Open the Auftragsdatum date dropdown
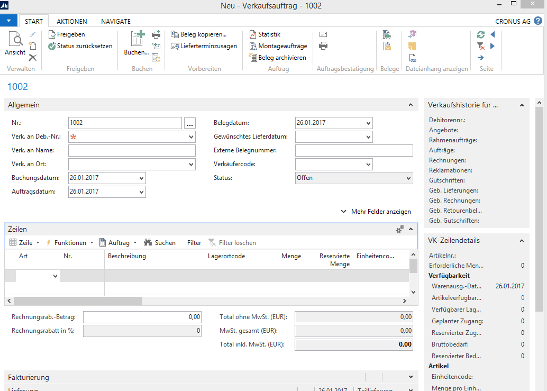Screen dimensions: 547x391 [x=141, y=192]
